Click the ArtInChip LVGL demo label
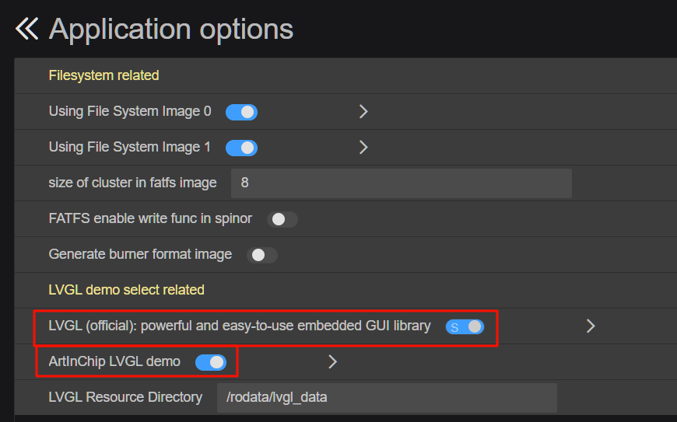Screen dimensions: 677x422 114,361
